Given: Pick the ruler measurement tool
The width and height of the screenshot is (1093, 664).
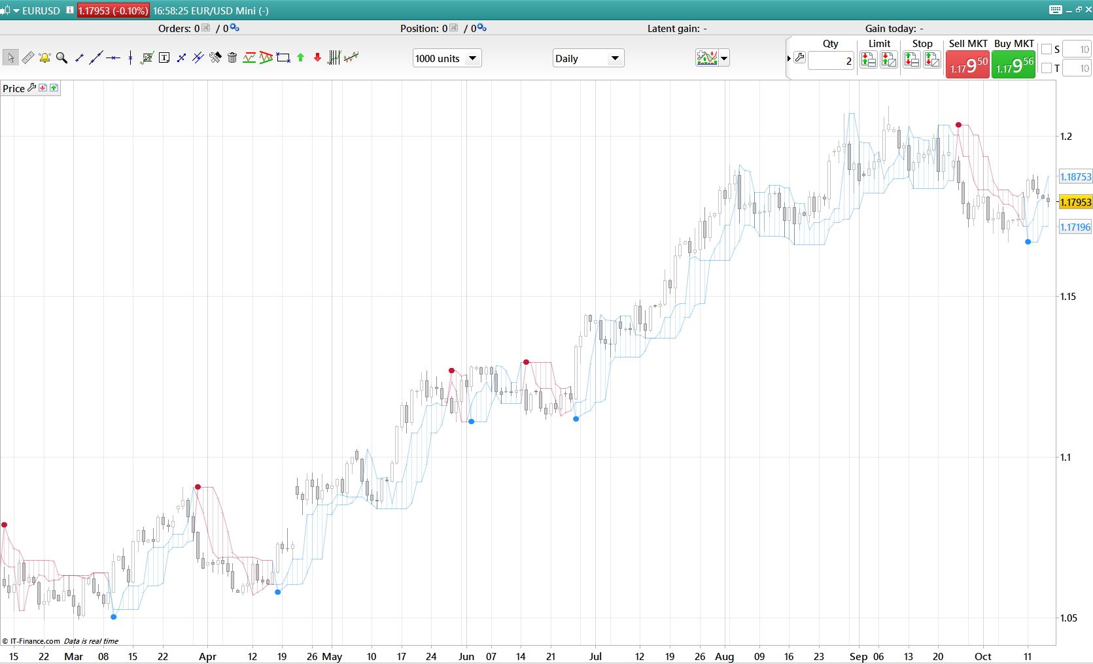Looking at the screenshot, I should coord(27,58).
